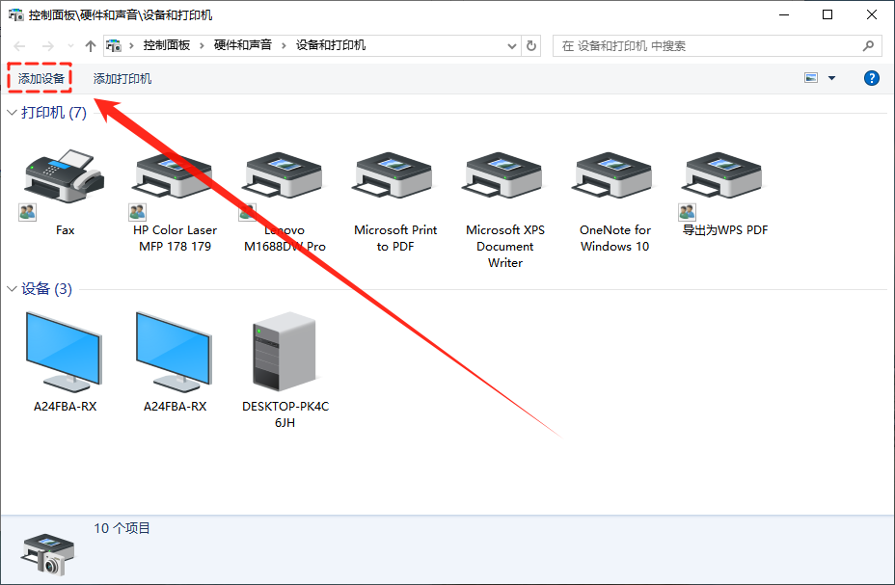Click the DESKTOP-PK4C6JH label text
This screenshot has width=895, height=585.
pos(285,414)
